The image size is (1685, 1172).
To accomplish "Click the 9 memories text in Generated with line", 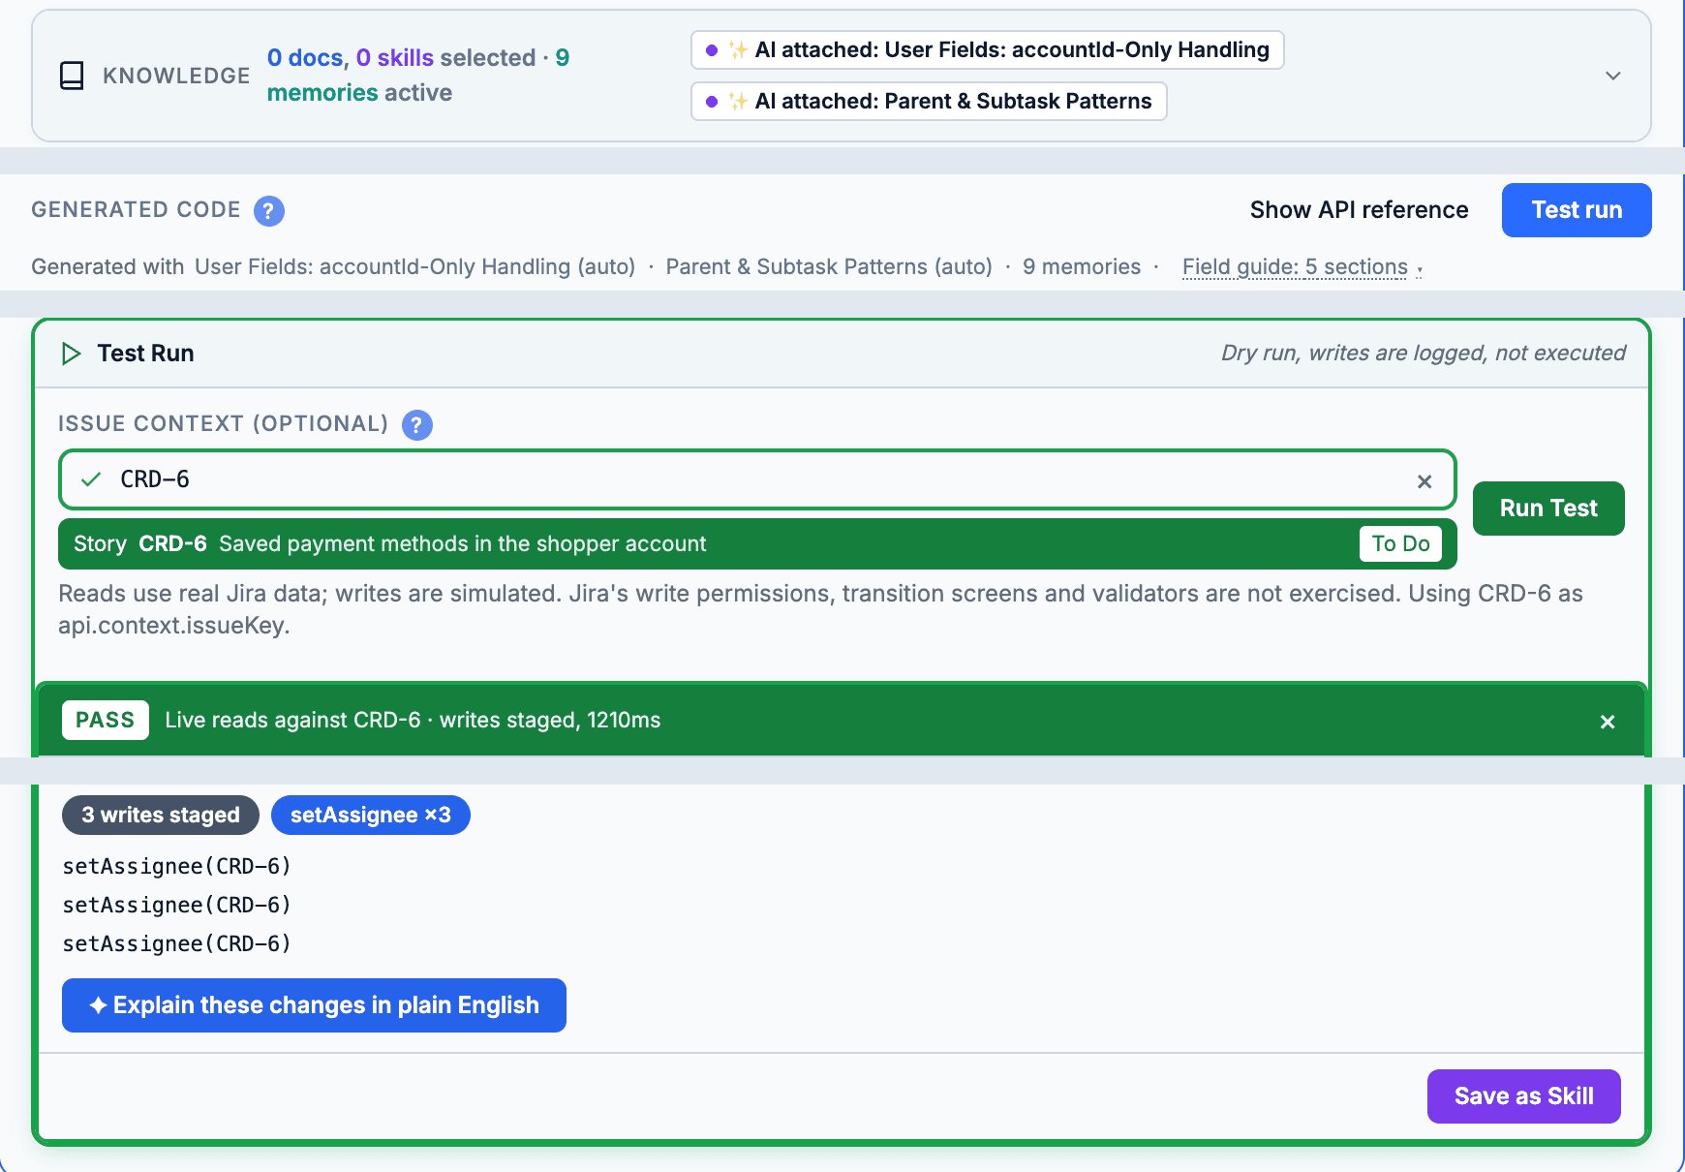I will [1082, 266].
